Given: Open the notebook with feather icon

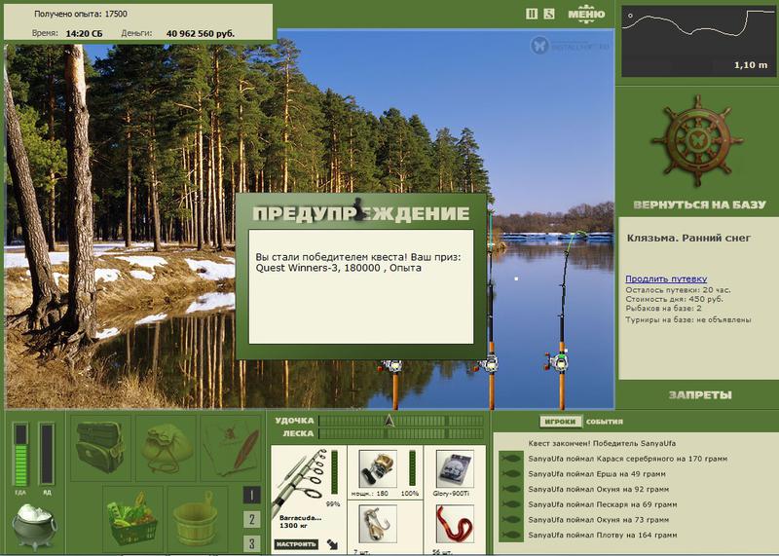Looking at the screenshot, I should pos(231,448).
